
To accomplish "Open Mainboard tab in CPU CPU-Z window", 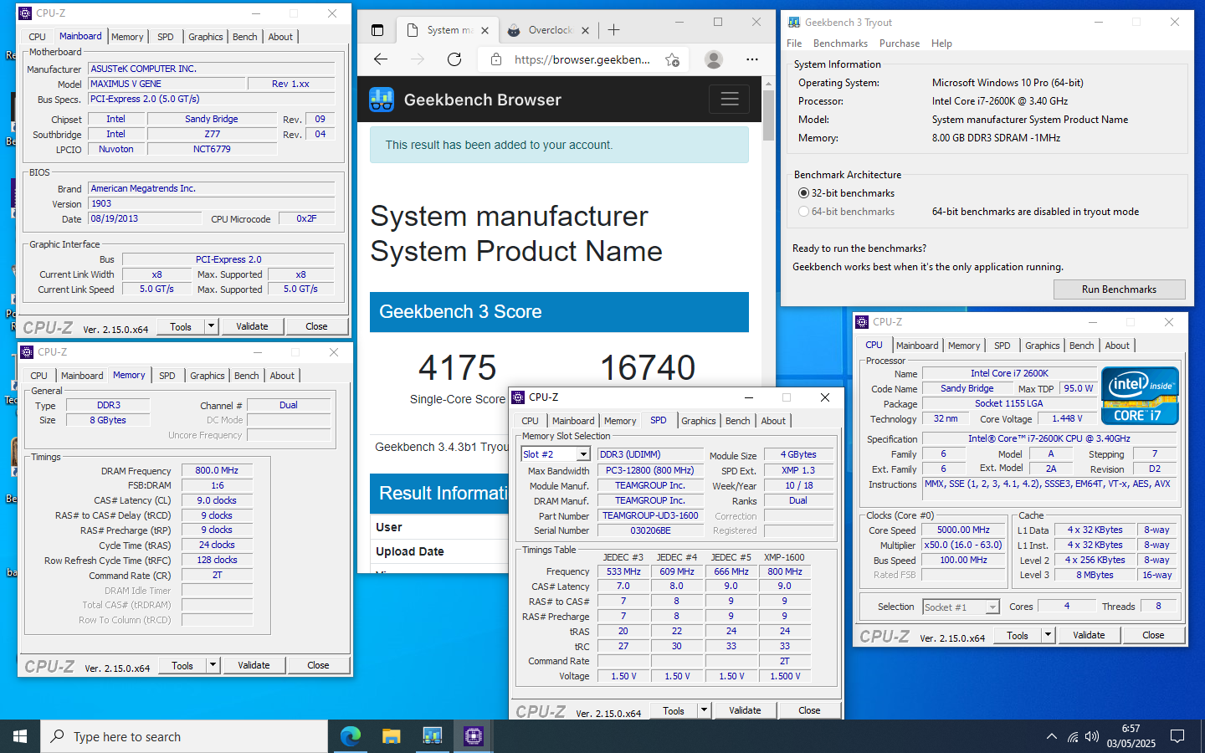I will pyautogui.click(x=917, y=346).
